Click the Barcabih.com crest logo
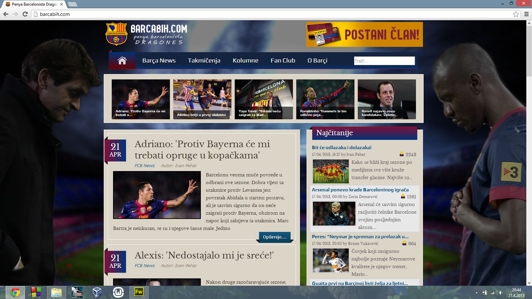 (116, 34)
